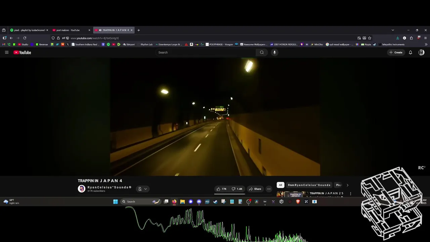Dislike the video showing 1.4K
Image resolution: width=430 pixels, height=242 pixels.
click(x=237, y=189)
